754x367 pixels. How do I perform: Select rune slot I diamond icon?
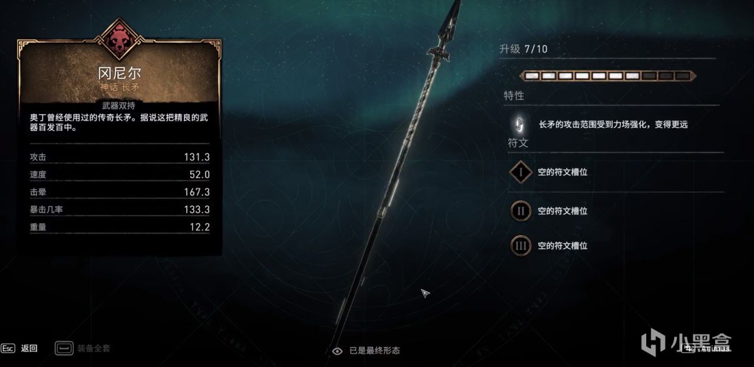pos(521,173)
